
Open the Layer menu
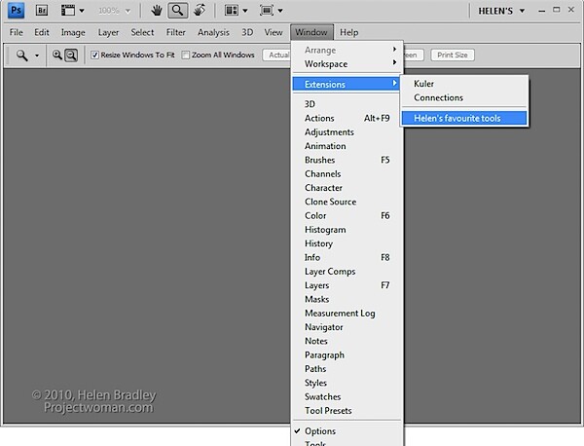tap(108, 32)
